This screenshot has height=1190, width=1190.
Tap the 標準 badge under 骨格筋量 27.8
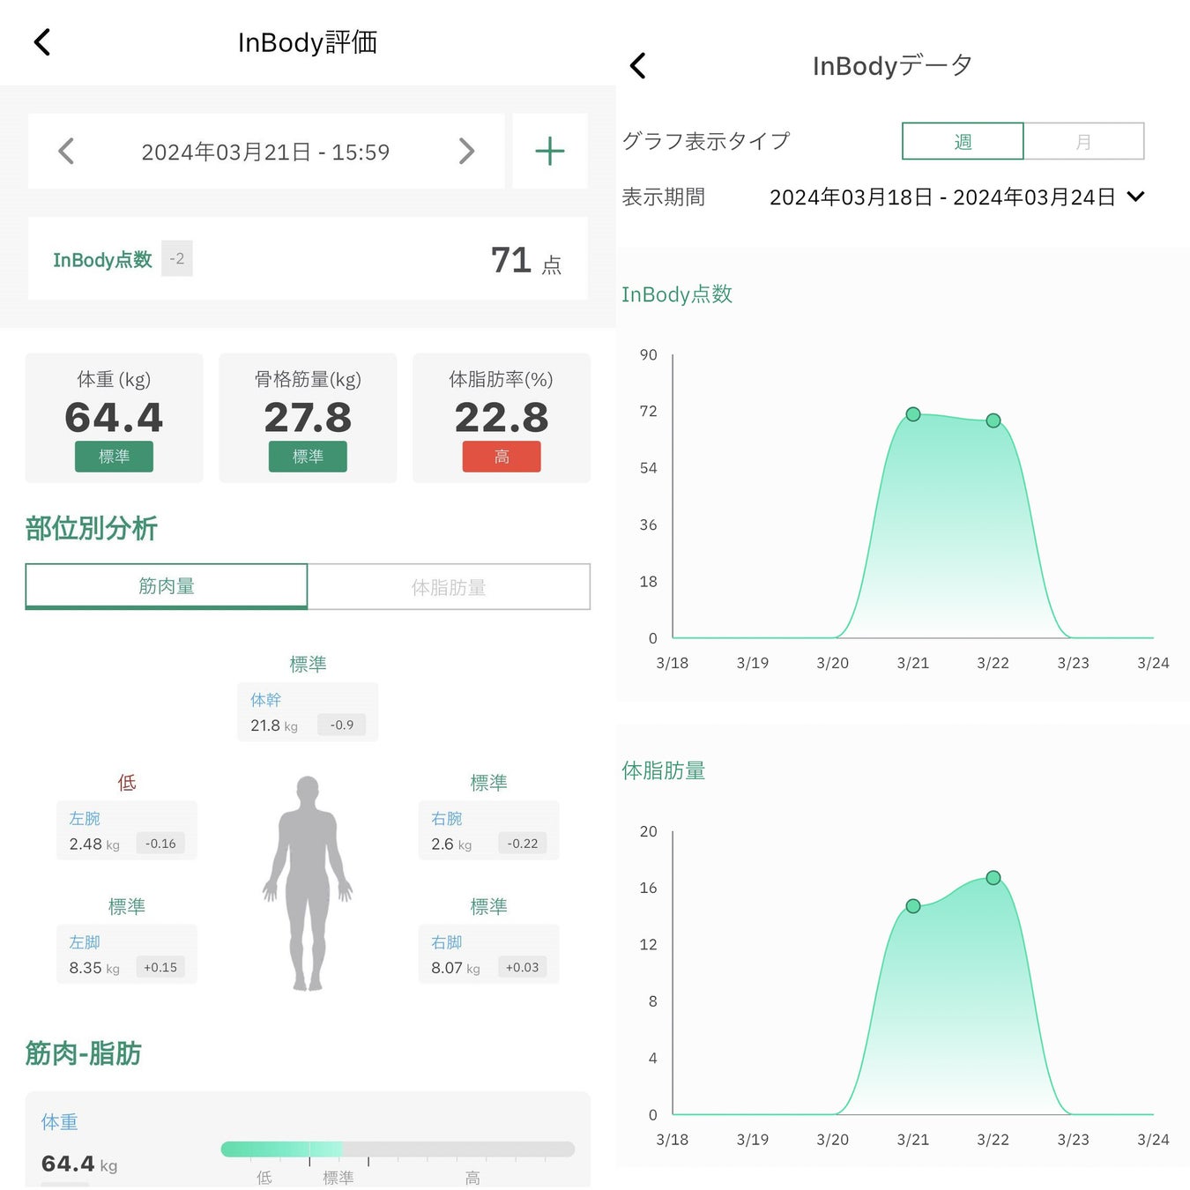(308, 457)
